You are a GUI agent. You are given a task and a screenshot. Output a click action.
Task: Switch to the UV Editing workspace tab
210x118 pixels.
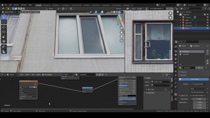[x=65, y=5]
